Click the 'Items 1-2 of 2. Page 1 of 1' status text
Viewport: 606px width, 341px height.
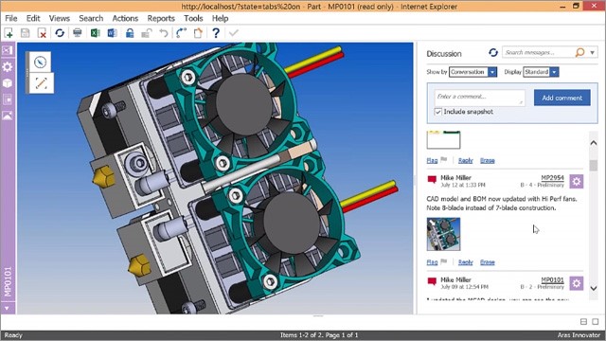point(319,335)
